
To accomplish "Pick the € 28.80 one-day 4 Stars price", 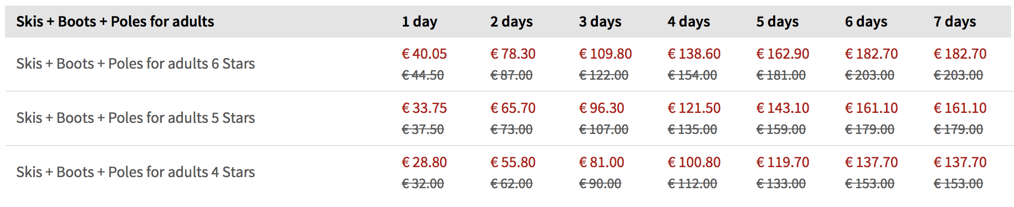I will [x=424, y=162].
